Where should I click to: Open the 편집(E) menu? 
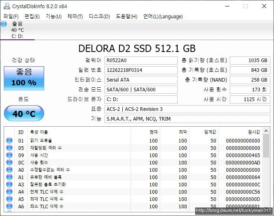32,17
